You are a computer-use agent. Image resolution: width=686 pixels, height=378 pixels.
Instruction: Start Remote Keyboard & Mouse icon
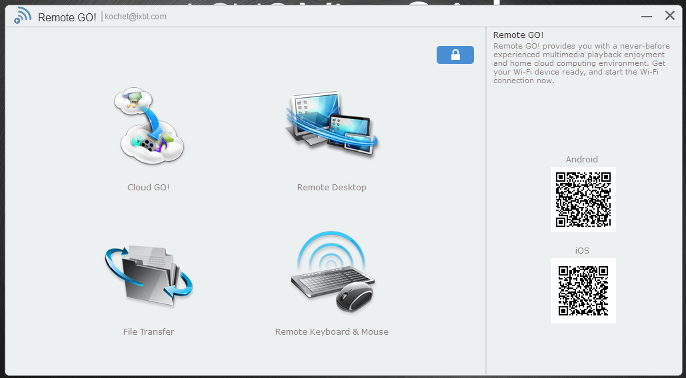click(x=333, y=272)
